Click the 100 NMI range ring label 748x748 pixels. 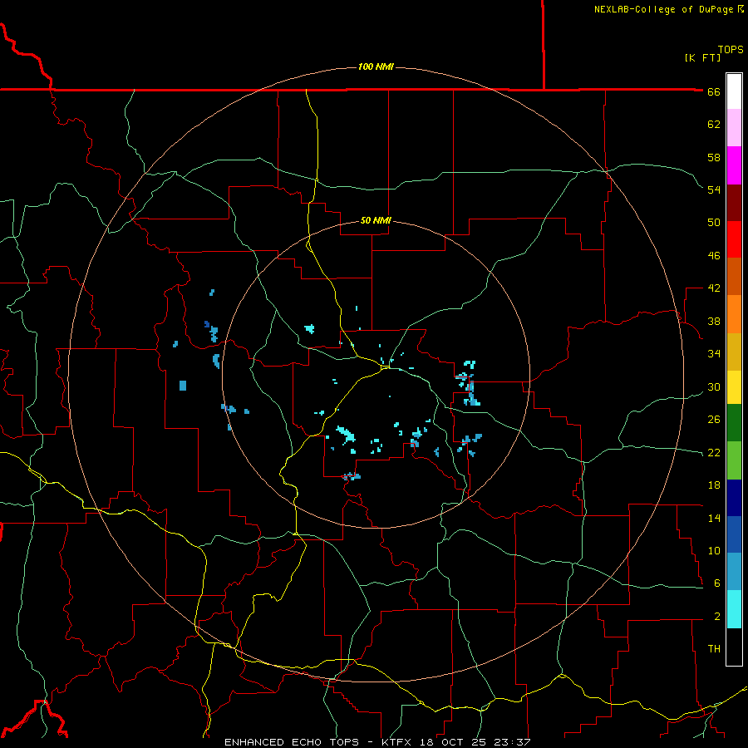click(376, 66)
